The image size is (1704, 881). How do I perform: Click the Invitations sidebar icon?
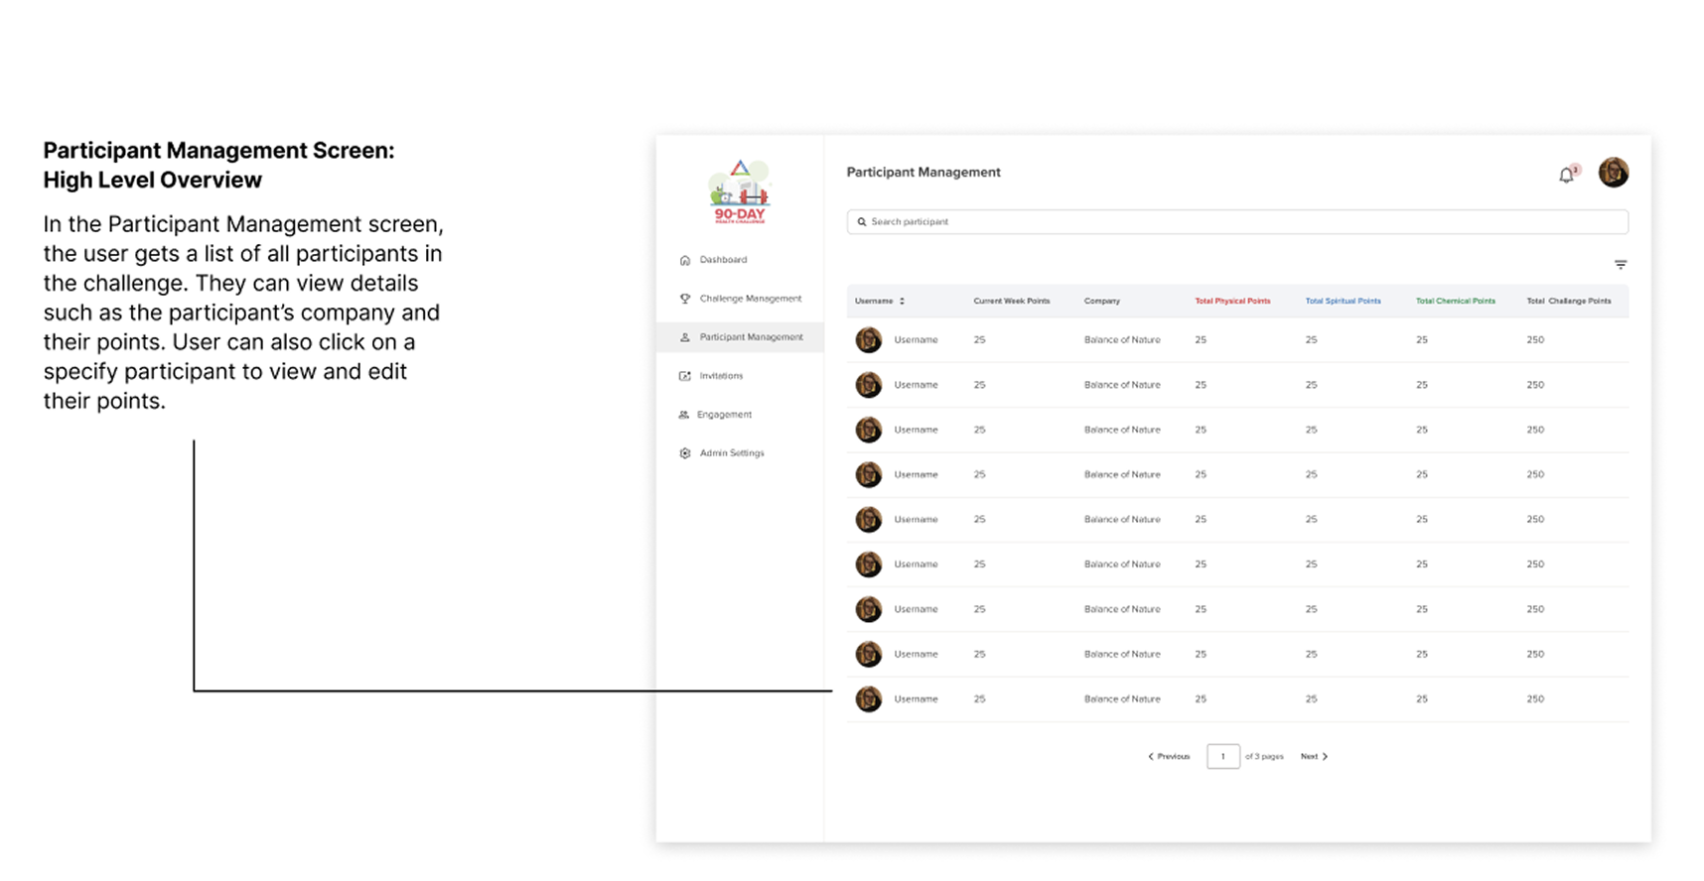point(684,376)
